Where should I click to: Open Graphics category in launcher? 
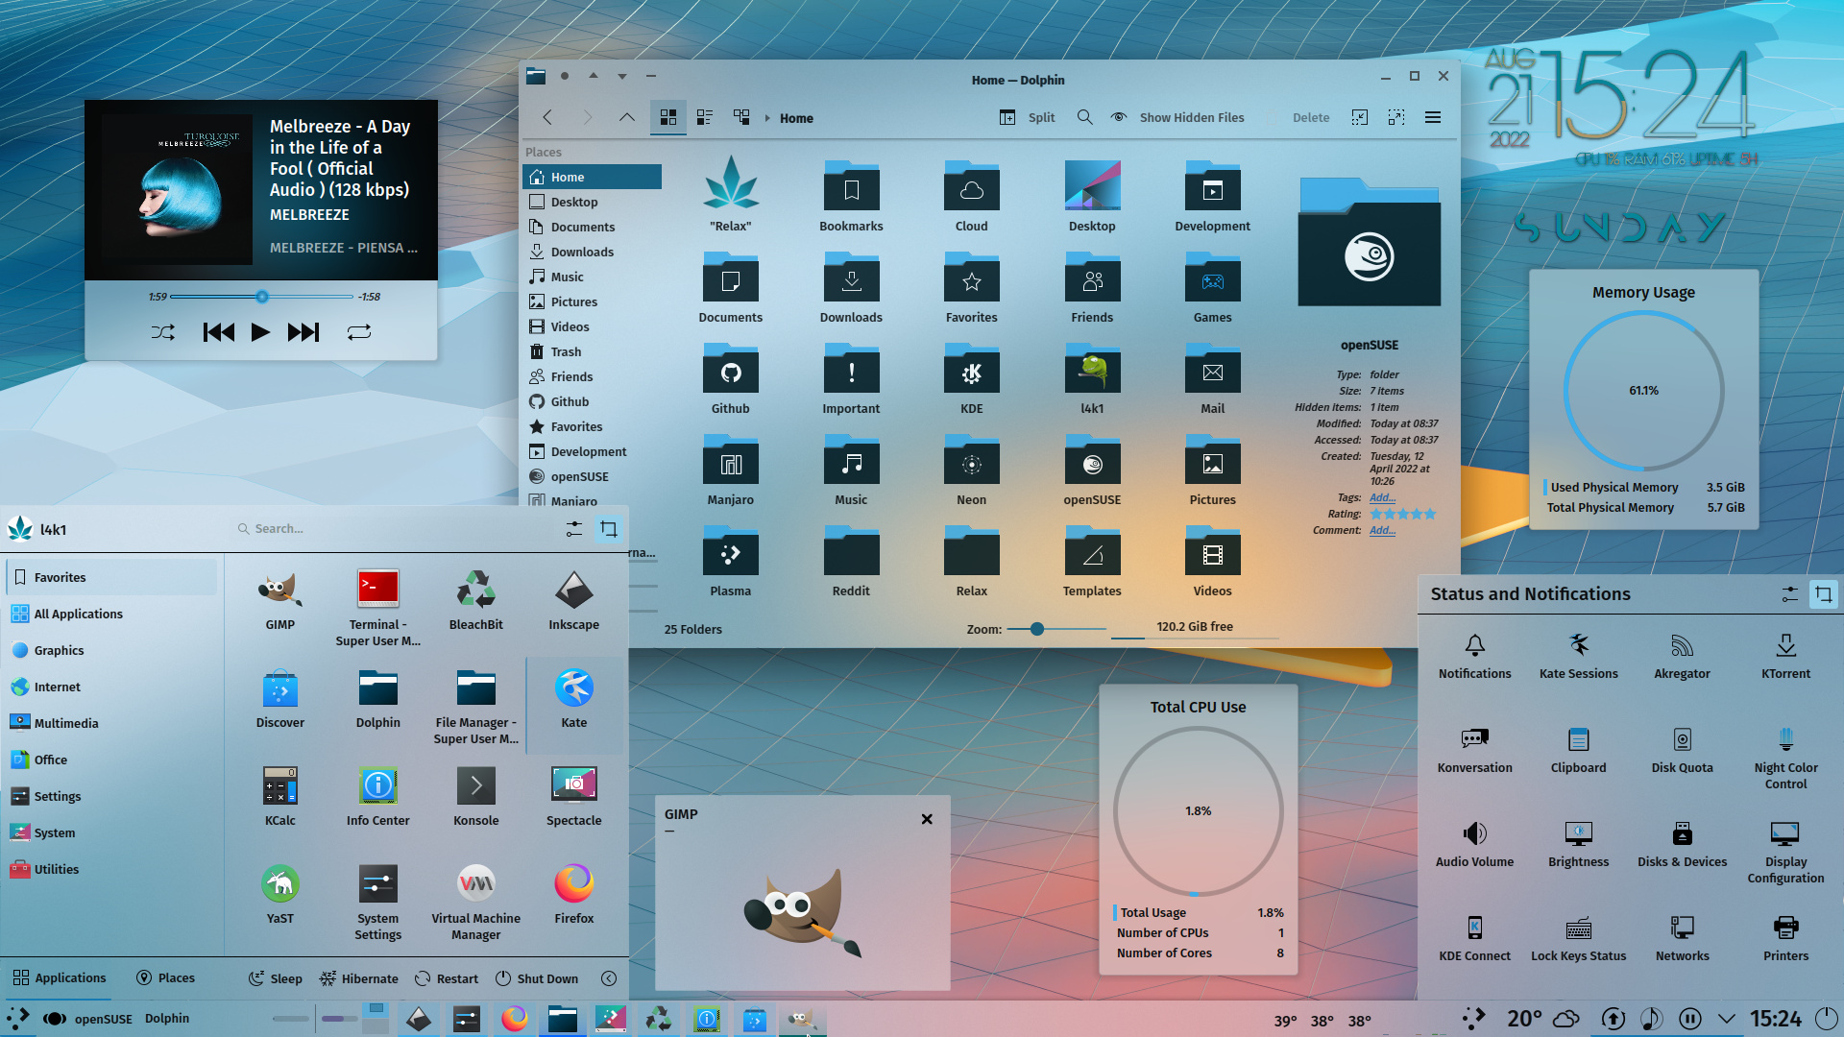(x=112, y=650)
